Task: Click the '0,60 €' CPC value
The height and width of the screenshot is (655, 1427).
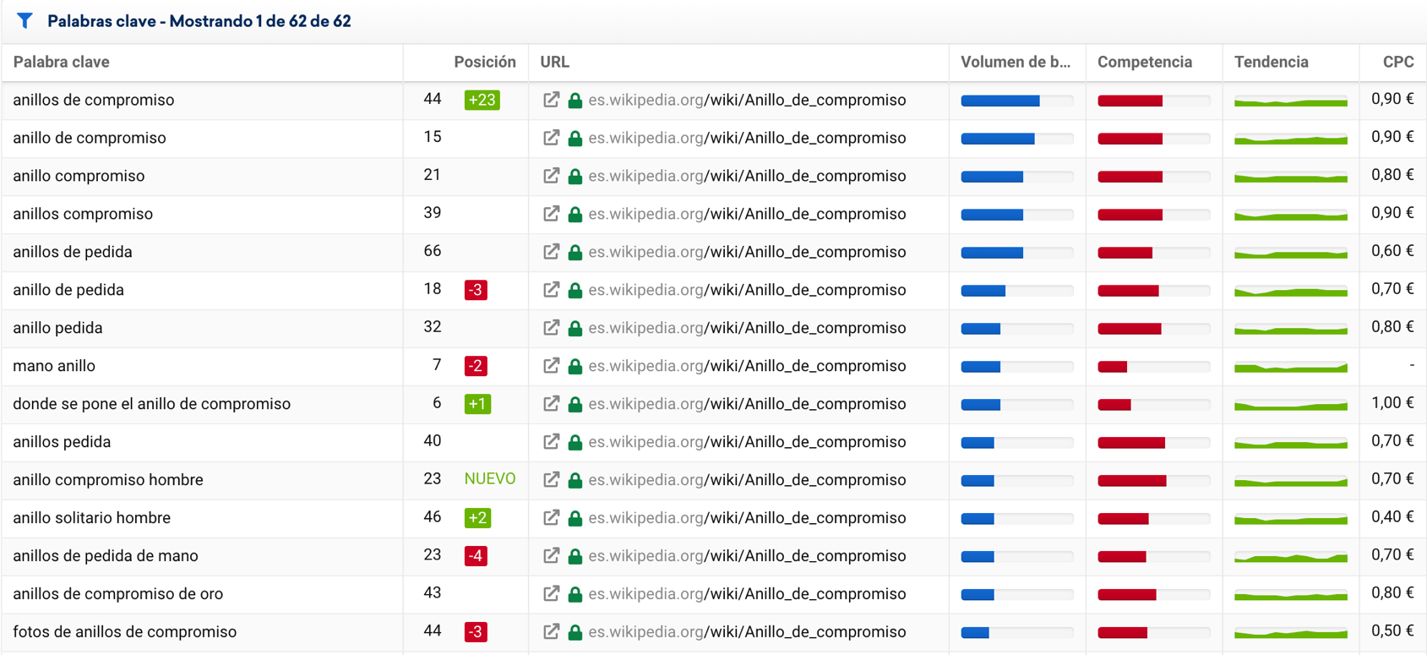Action: click(1392, 251)
